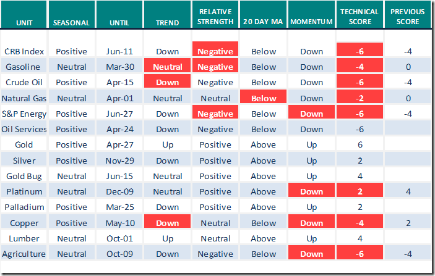Select the red Neutral trend cell for Gasoline
Screen dimensions: 435x276
tap(168, 67)
